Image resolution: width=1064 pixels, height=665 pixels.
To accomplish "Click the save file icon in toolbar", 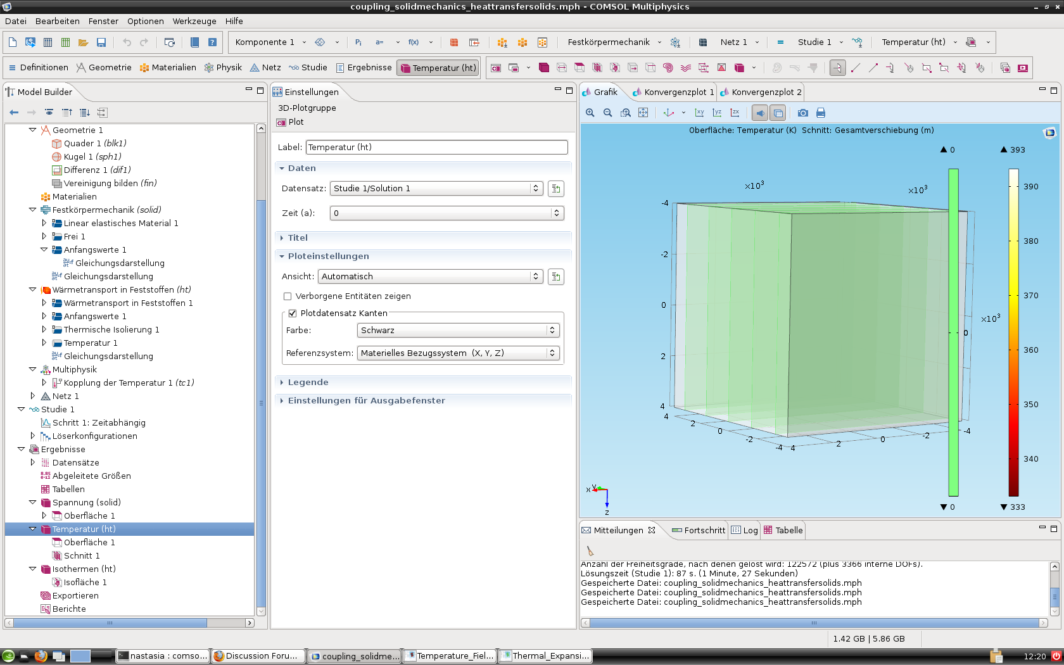I will click(x=101, y=42).
